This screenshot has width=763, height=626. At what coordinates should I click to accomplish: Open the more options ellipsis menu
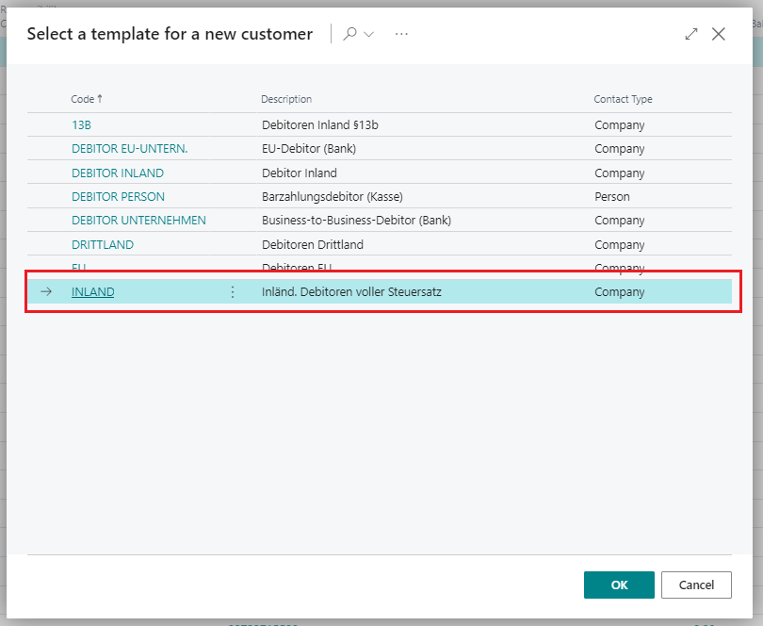pyautogui.click(x=401, y=34)
